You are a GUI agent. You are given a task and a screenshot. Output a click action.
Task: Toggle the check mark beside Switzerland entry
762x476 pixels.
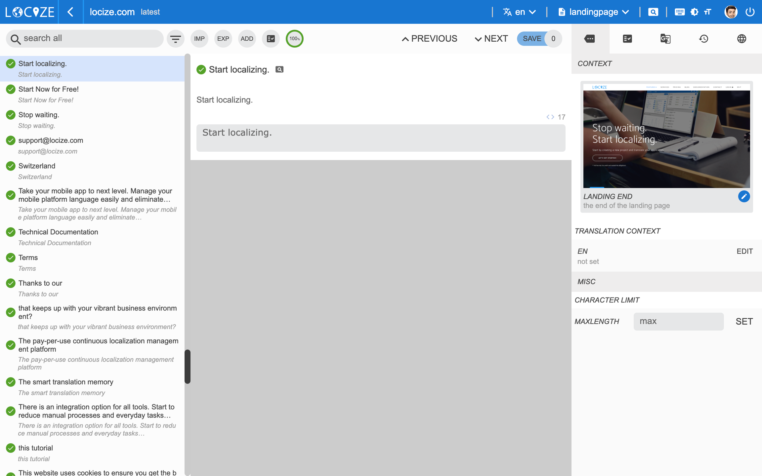point(11,166)
